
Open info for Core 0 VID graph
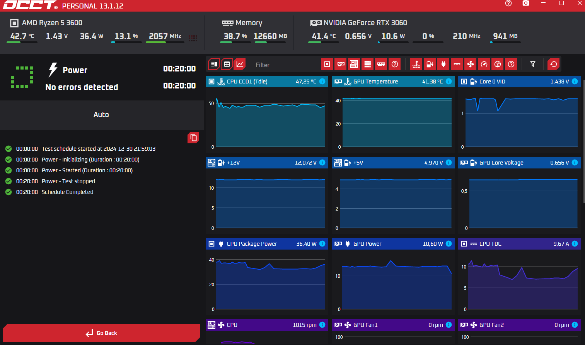point(575,82)
